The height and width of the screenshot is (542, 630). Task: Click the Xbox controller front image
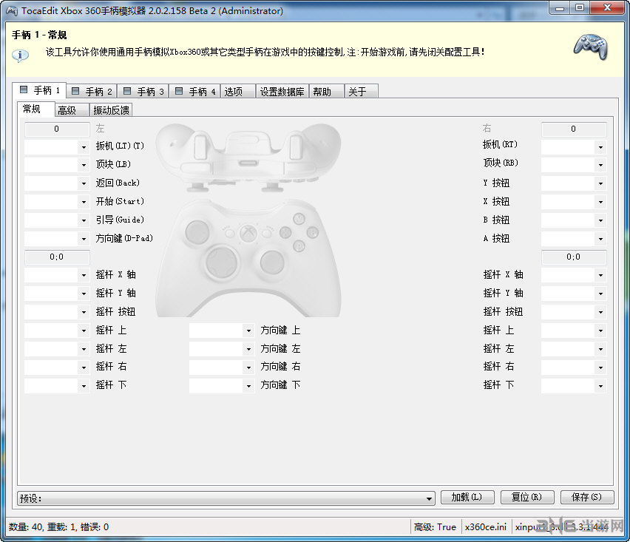(248, 257)
